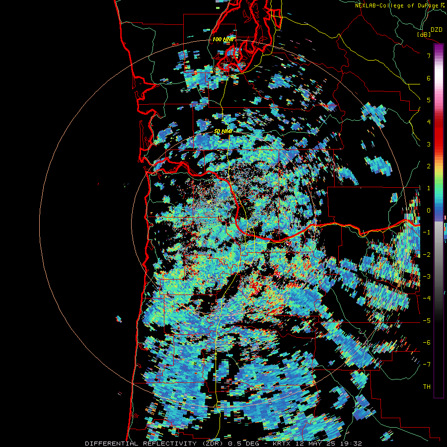This screenshot has height=447, width=447.
Task: Click the -5 value on color scale
Action: (427, 321)
